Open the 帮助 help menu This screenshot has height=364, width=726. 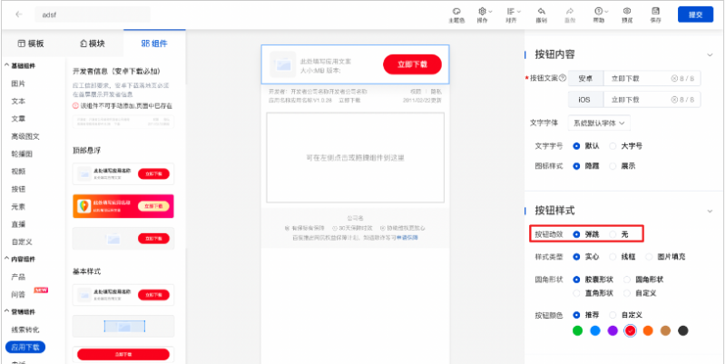coord(600,15)
